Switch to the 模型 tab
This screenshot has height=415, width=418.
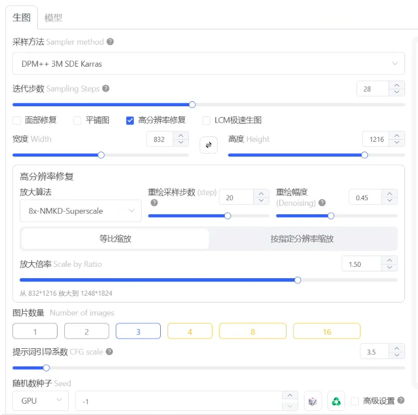[53, 18]
